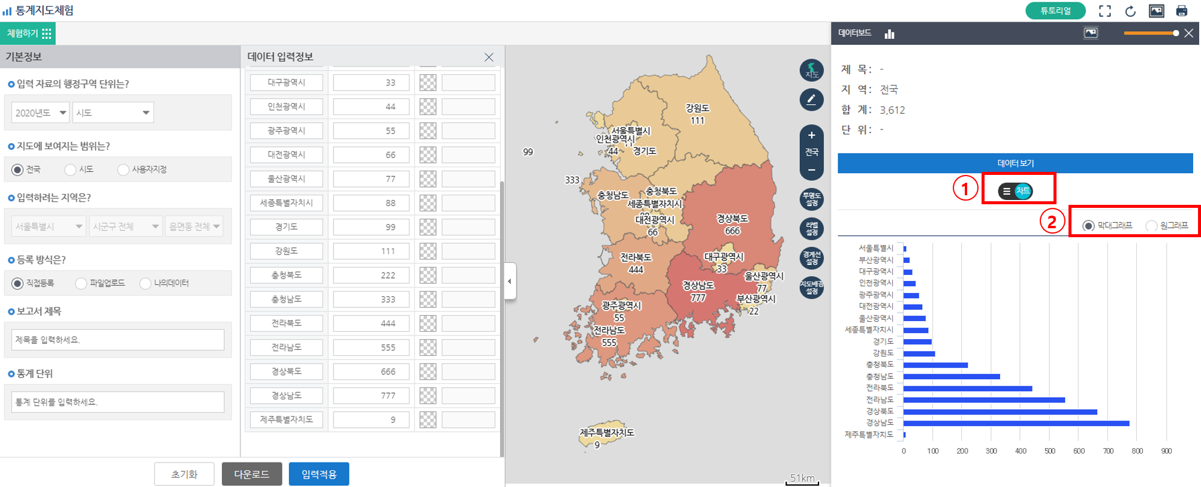This screenshot has height=487, width=1201.
Task: Click the 데이터 보기 button
Action: coord(1015,163)
